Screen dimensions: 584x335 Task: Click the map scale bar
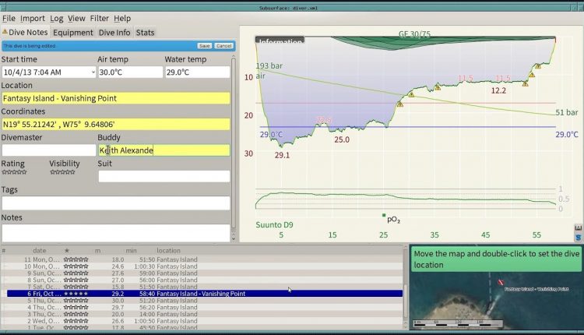458,323
